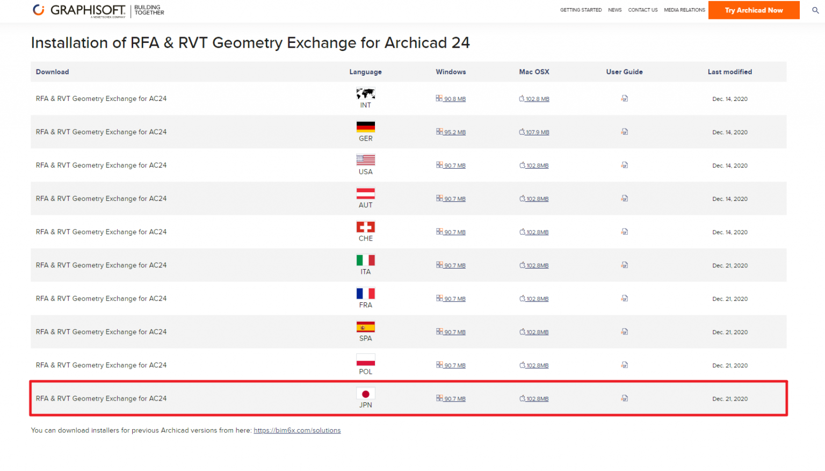This screenshot has height=471, width=825.
Task: Select the JPN flag in the highlighted row
Action: [x=366, y=394]
